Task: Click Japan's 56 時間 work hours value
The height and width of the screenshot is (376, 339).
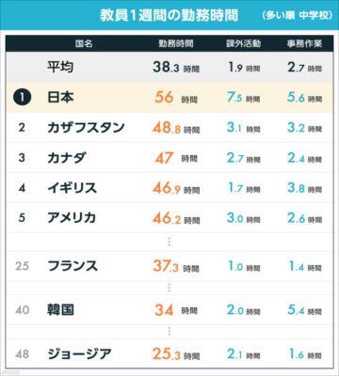Action: 176,98
